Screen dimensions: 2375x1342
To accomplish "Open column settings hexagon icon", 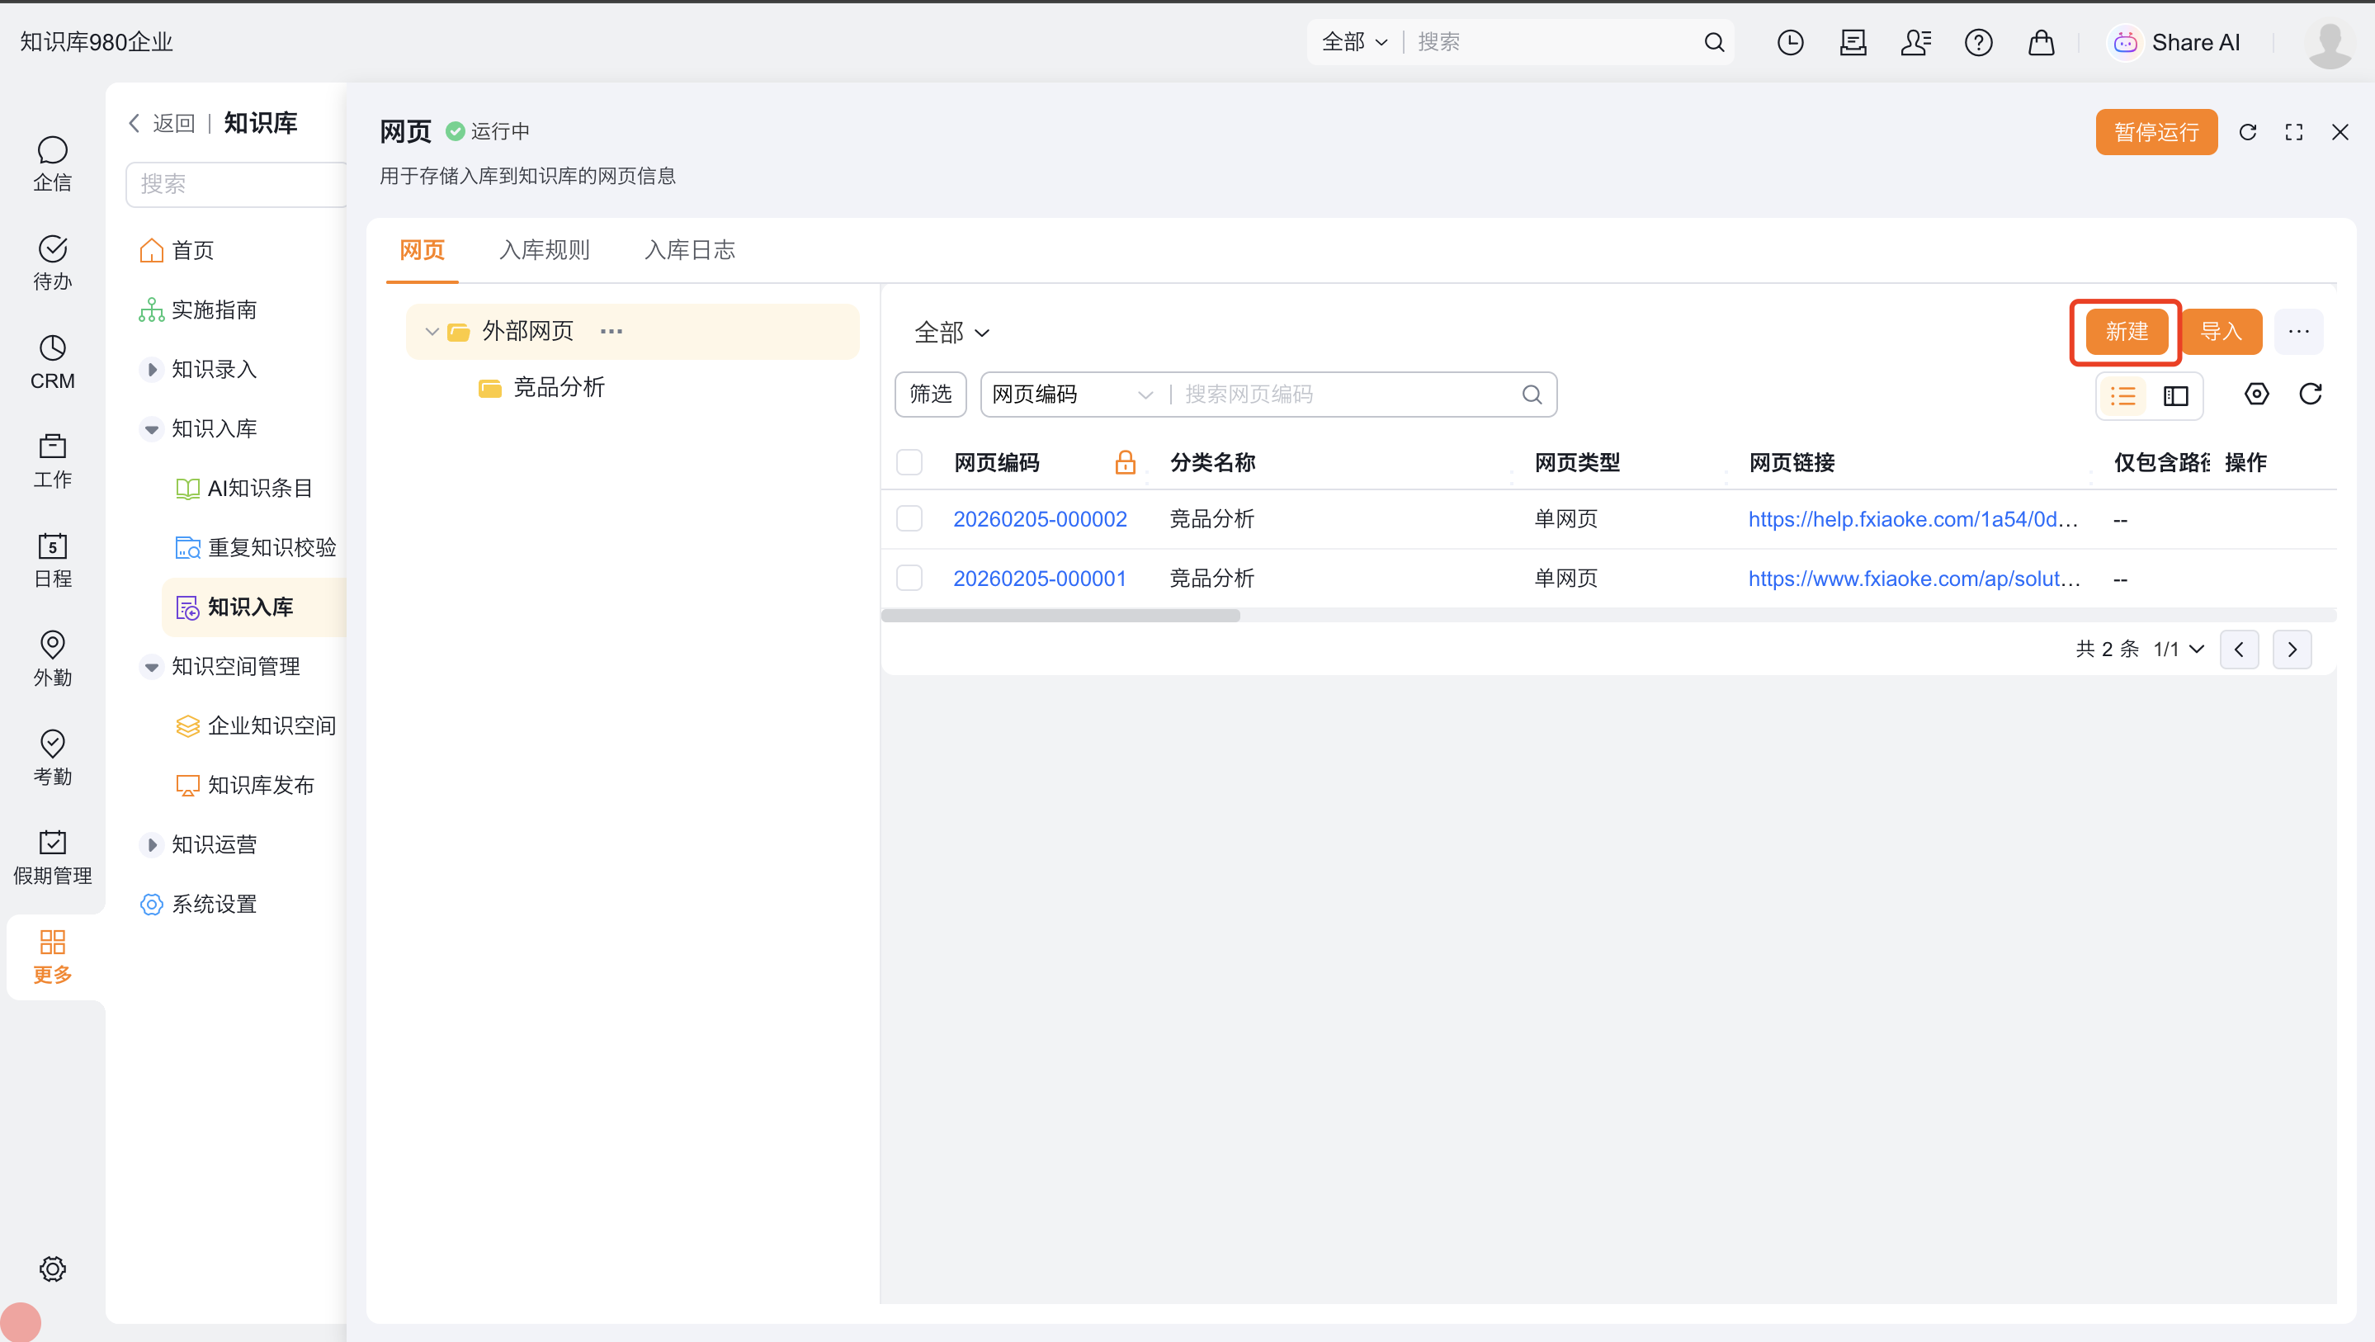I will coord(2256,395).
